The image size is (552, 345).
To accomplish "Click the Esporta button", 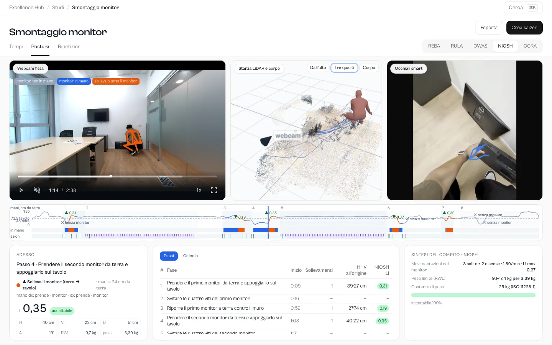I will (489, 28).
